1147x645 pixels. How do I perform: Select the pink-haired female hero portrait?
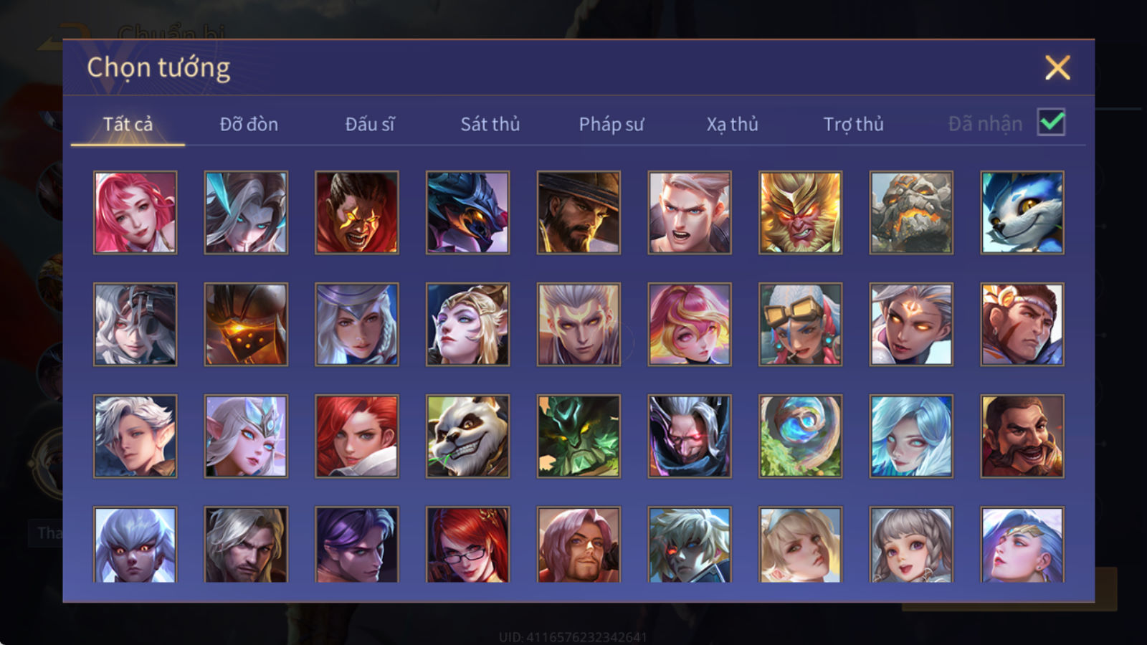[135, 212]
